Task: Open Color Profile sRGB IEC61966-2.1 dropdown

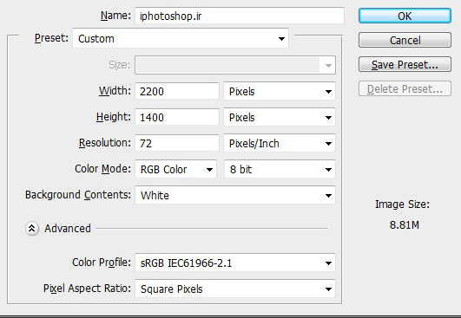Action: point(235,263)
